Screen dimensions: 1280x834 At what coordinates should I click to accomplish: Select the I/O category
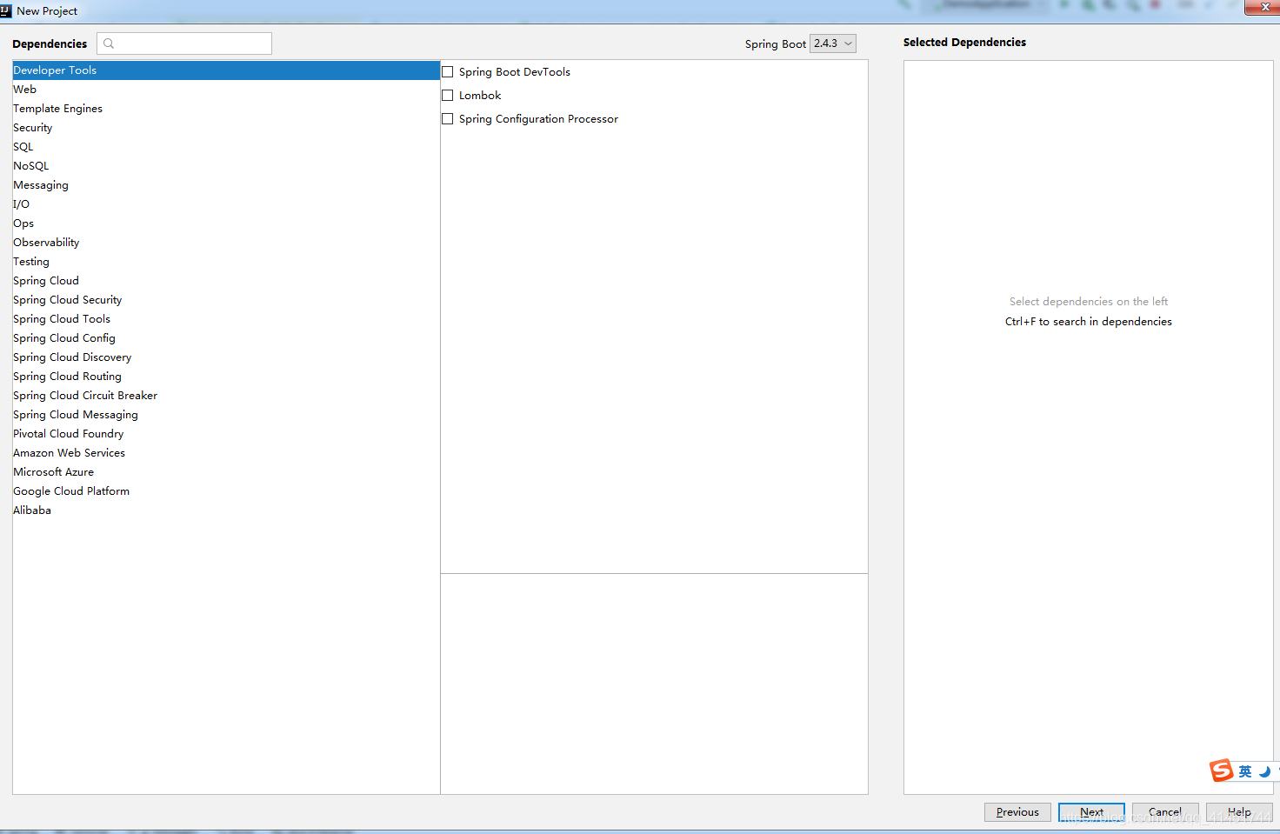tap(226, 204)
